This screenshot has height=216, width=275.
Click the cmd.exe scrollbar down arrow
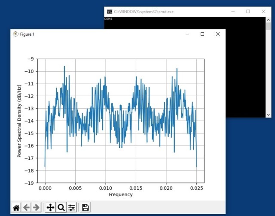coord(268,115)
